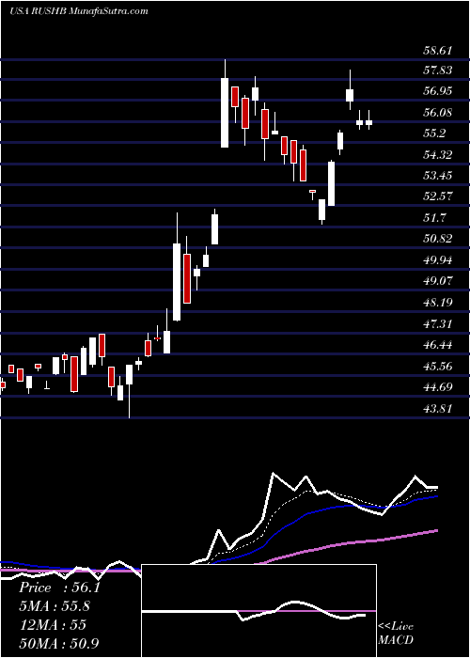Image resolution: width=470 pixels, height=658 pixels.
Task: Select the 43.81 price level label
Action: 438,408
